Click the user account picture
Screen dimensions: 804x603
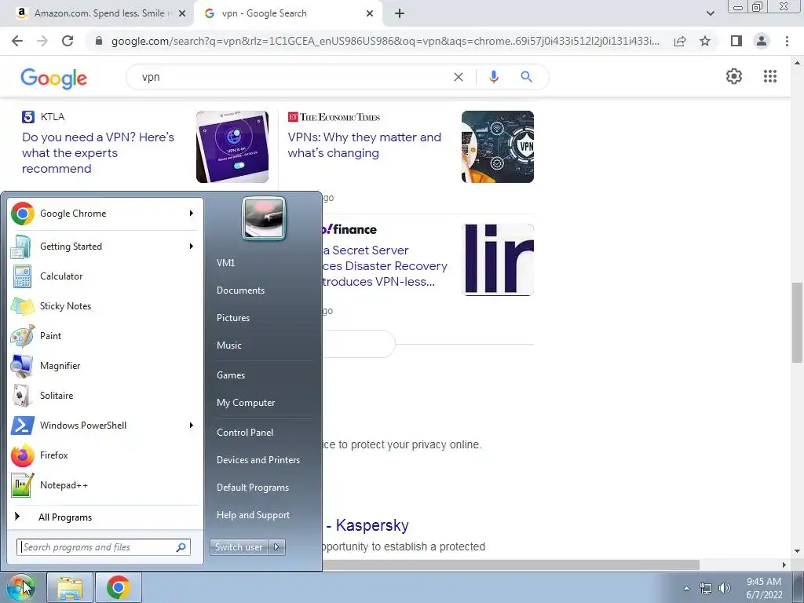264,219
